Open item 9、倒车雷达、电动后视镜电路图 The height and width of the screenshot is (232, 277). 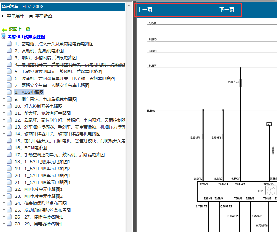coord(45,99)
